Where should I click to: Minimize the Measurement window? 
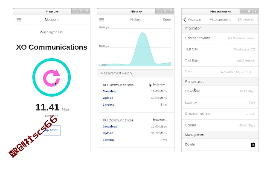pos(243,12)
